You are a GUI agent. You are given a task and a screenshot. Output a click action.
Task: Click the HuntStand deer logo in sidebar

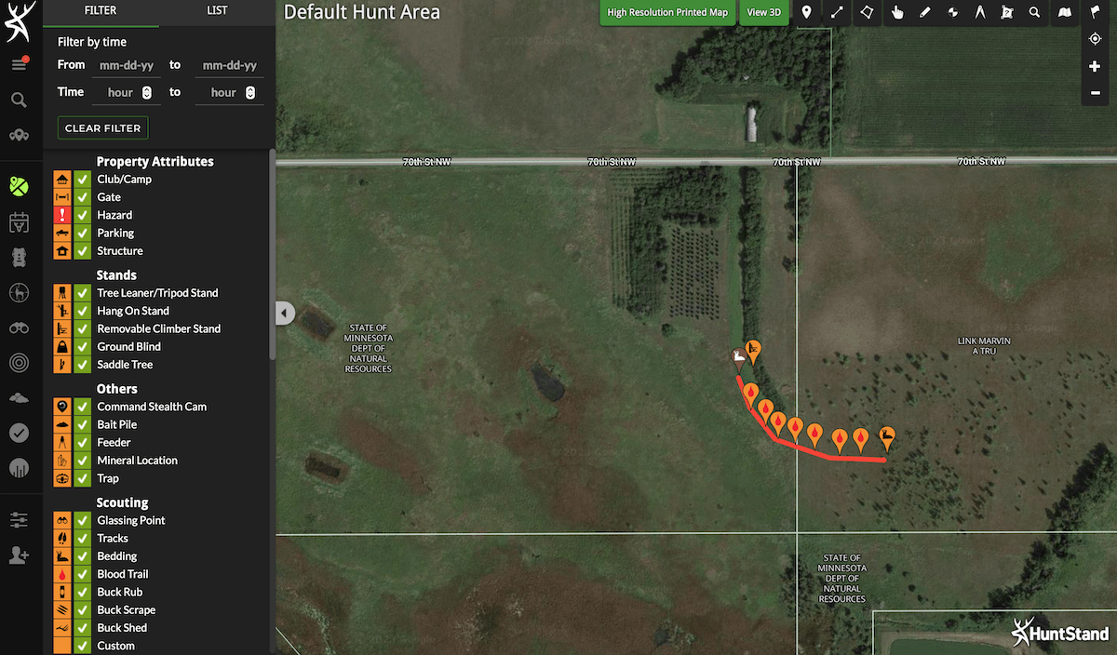coord(19,22)
